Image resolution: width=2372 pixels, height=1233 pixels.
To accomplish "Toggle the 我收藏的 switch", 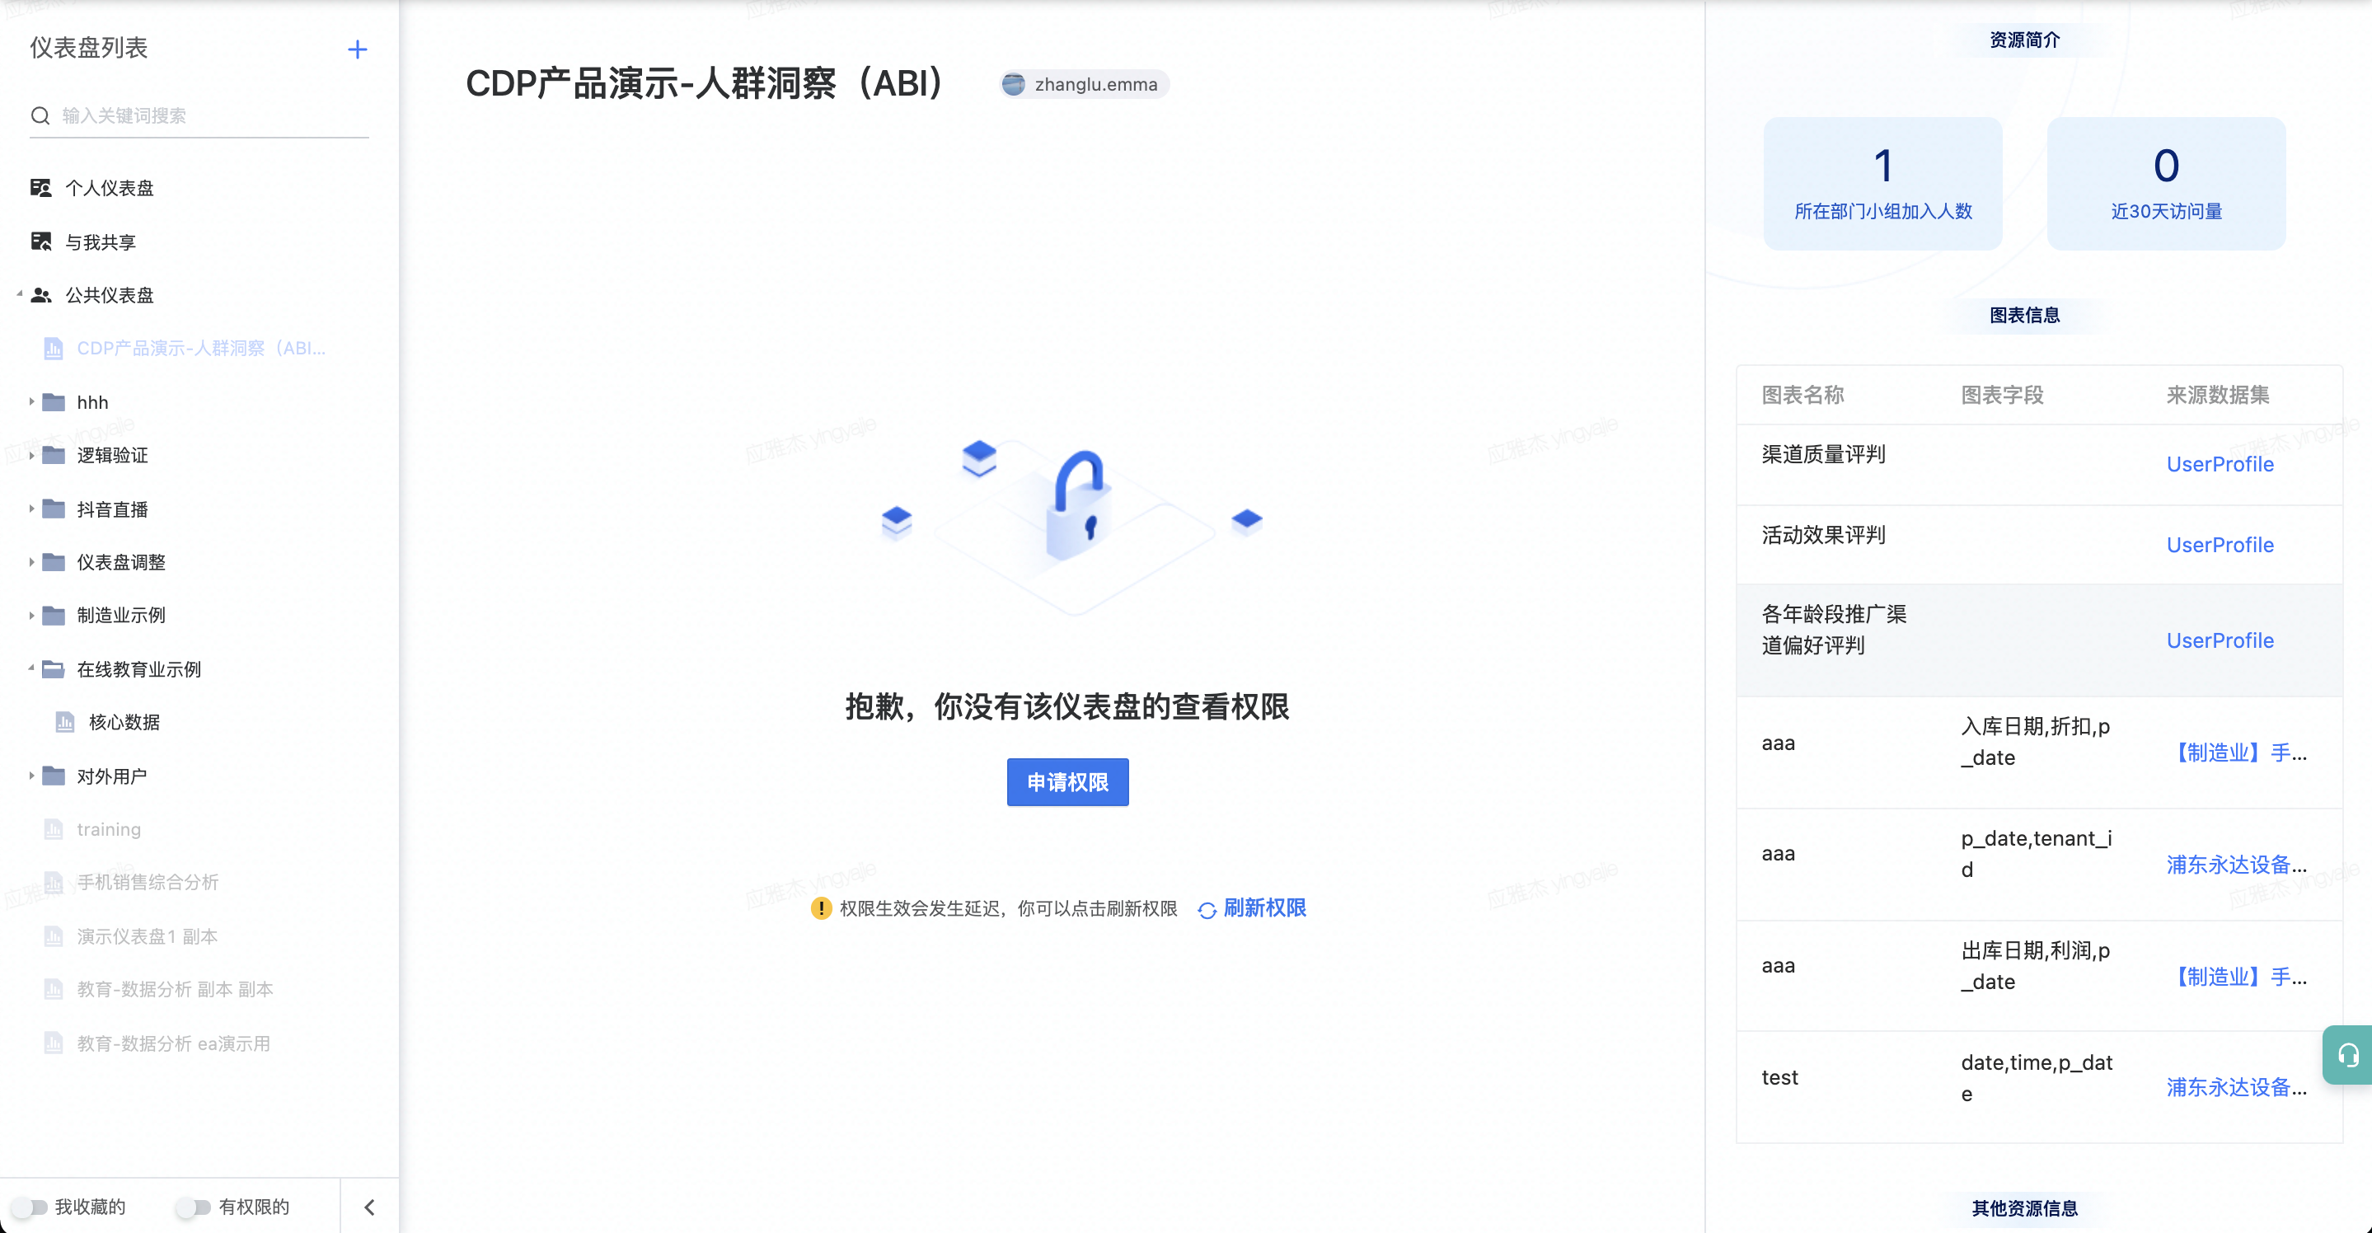I will (30, 1207).
